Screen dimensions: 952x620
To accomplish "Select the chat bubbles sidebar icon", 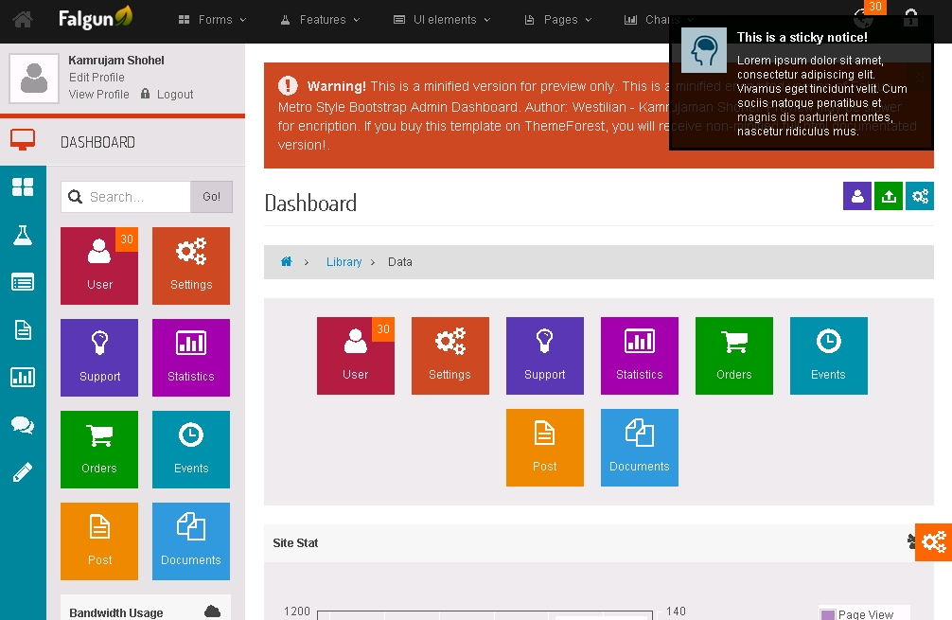I will (23, 425).
